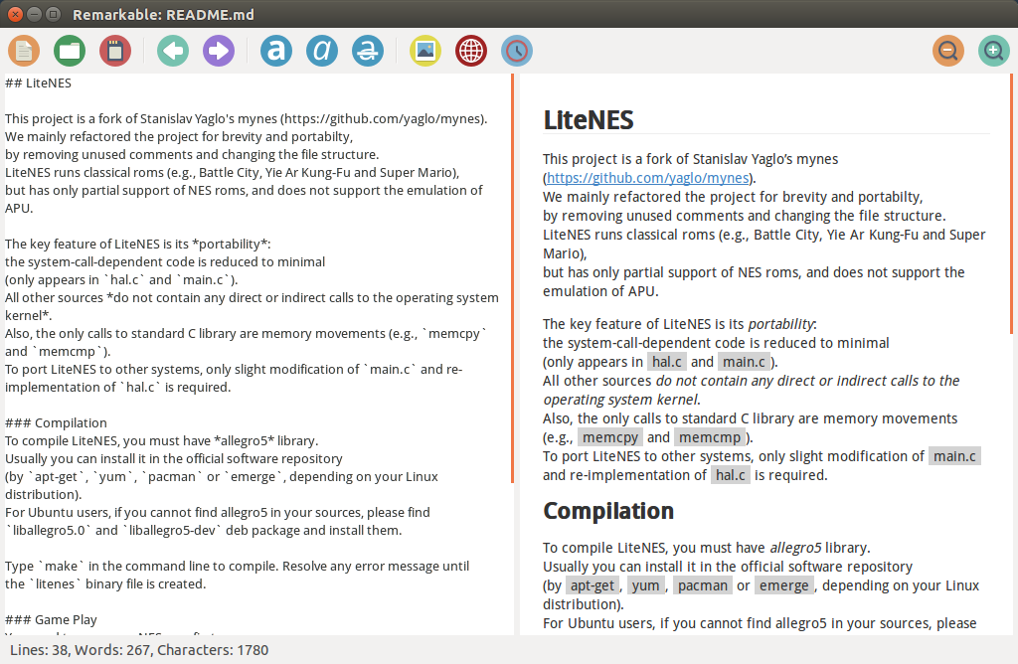This screenshot has height=664, width=1018.
Task: Insert a web hyperlink
Action: click(470, 51)
